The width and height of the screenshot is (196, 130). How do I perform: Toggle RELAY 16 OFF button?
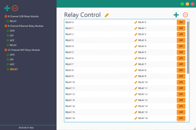[x=181, y=118]
